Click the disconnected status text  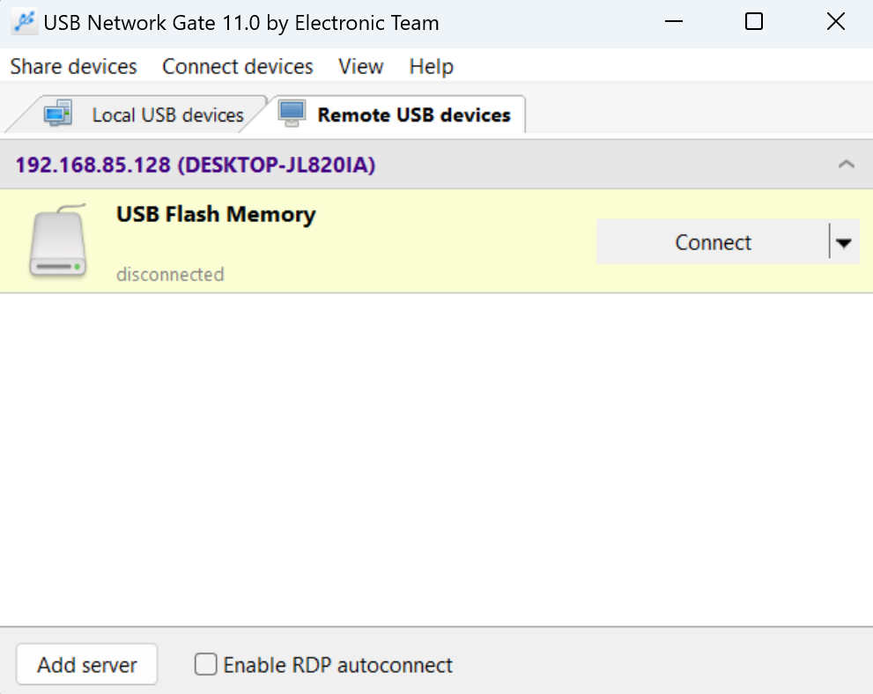[x=170, y=275]
